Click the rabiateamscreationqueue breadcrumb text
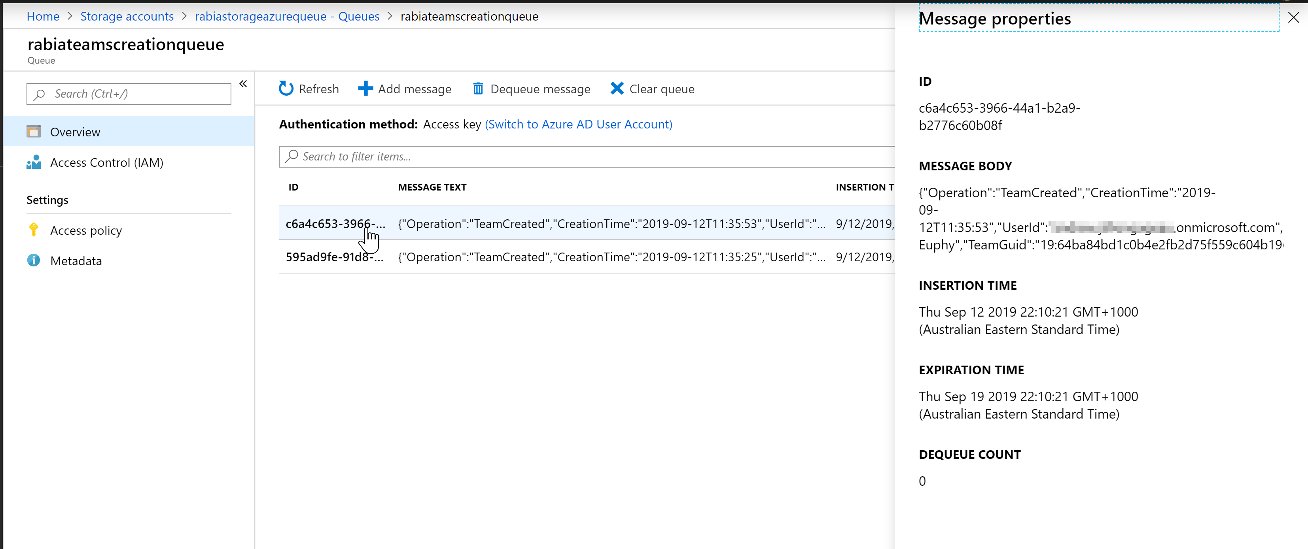This screenshot has width=1308, height=549. [469, 16]
